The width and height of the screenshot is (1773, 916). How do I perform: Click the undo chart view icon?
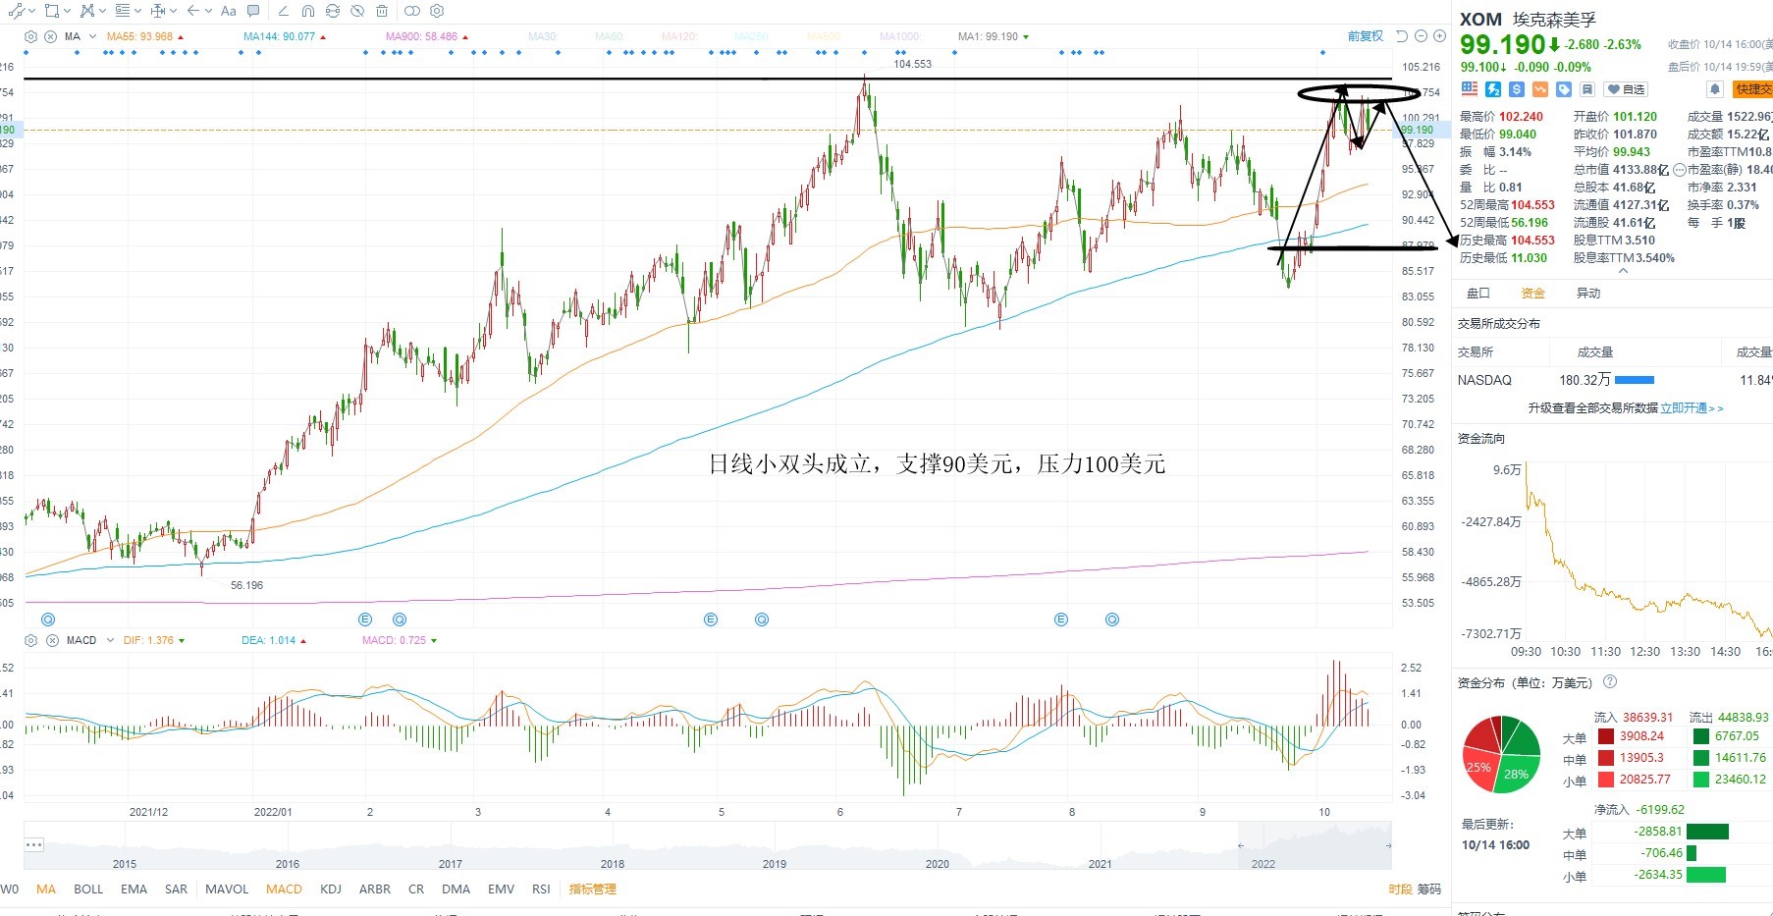[x=1402, y=36]
